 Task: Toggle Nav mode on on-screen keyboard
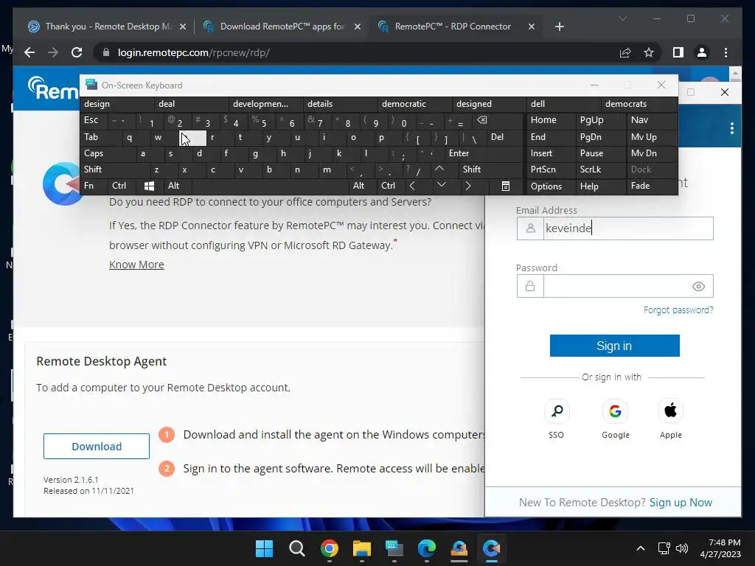652,120
